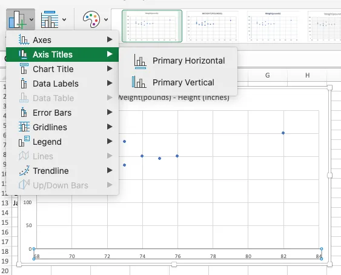Select the second chart style thumbnail
Screen dimensions: 341x275
(213, 26)
